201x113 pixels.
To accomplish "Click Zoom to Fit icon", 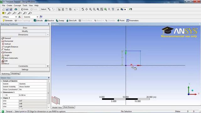I will (x=98, y=9).
